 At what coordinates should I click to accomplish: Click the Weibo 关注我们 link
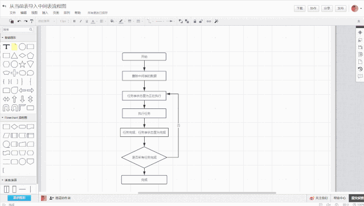(x=319, y=198)
